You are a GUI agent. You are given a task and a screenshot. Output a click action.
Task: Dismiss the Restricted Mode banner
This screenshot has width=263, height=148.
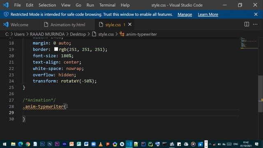256,14
